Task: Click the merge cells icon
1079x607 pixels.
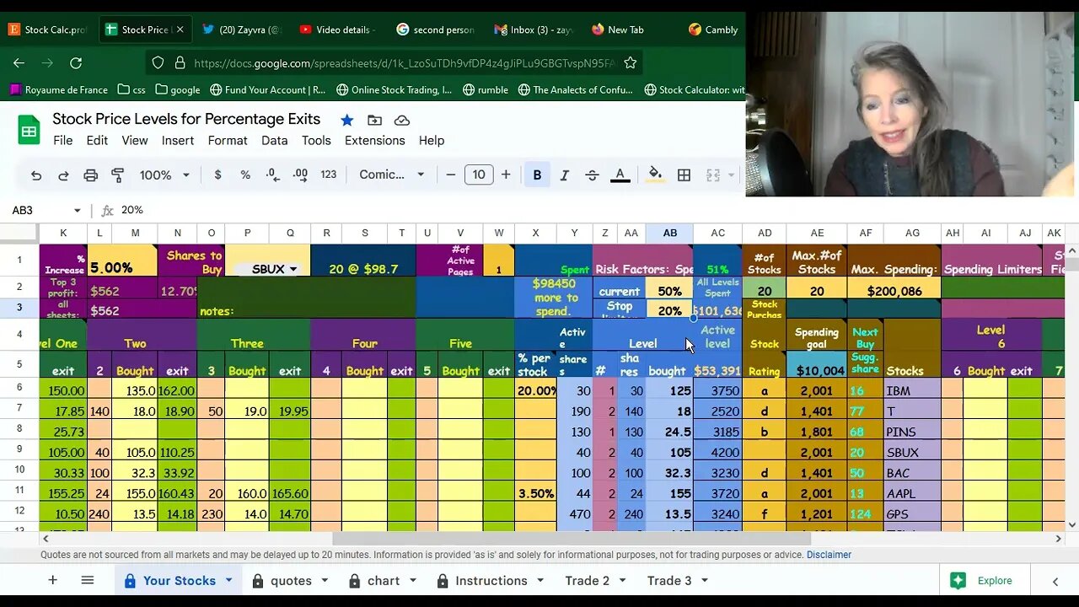Action: pyautogui.click(x=713, y=175)
